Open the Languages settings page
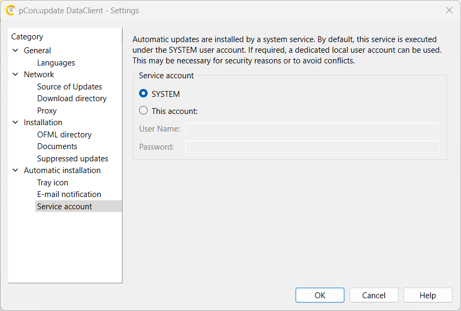461x311 pixels. click(x=56, y=63)
